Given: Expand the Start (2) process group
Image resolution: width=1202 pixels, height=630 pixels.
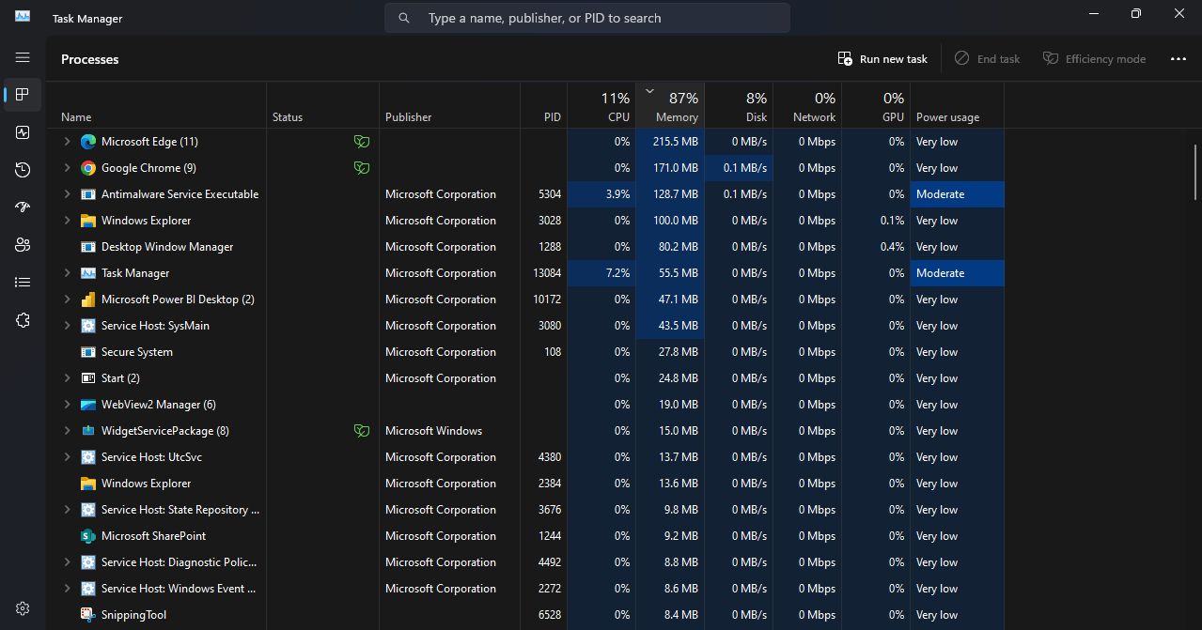Looking at the screenshot, I should [67, 378].
